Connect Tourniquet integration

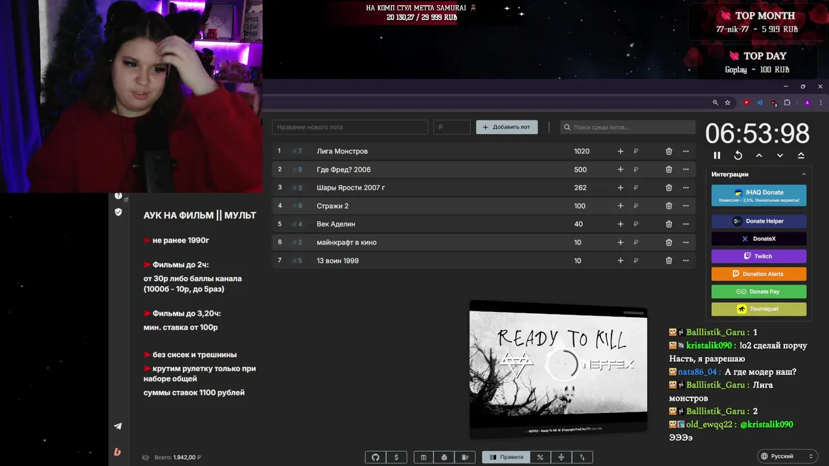759,309
